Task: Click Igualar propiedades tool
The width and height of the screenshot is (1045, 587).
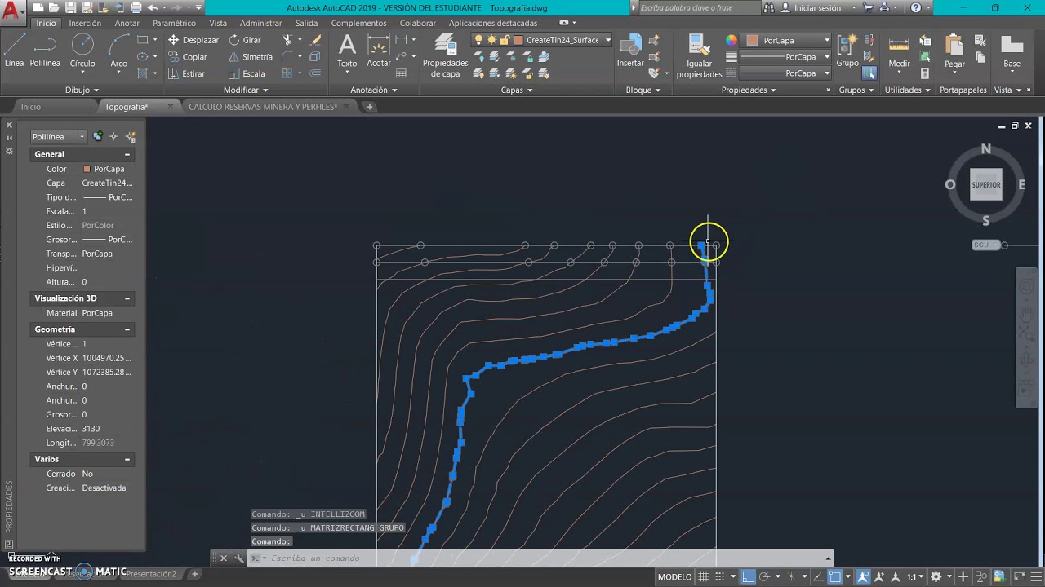Action: click(x=699, y=55)
